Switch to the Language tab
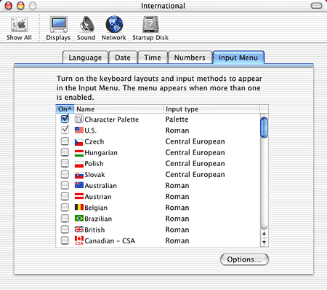327x290 pixels. (85, 58)
